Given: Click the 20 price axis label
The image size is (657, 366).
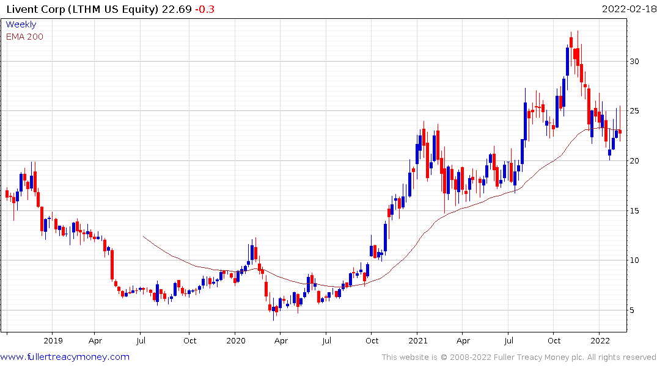Looking at the screenshot, I should point(634,161).
